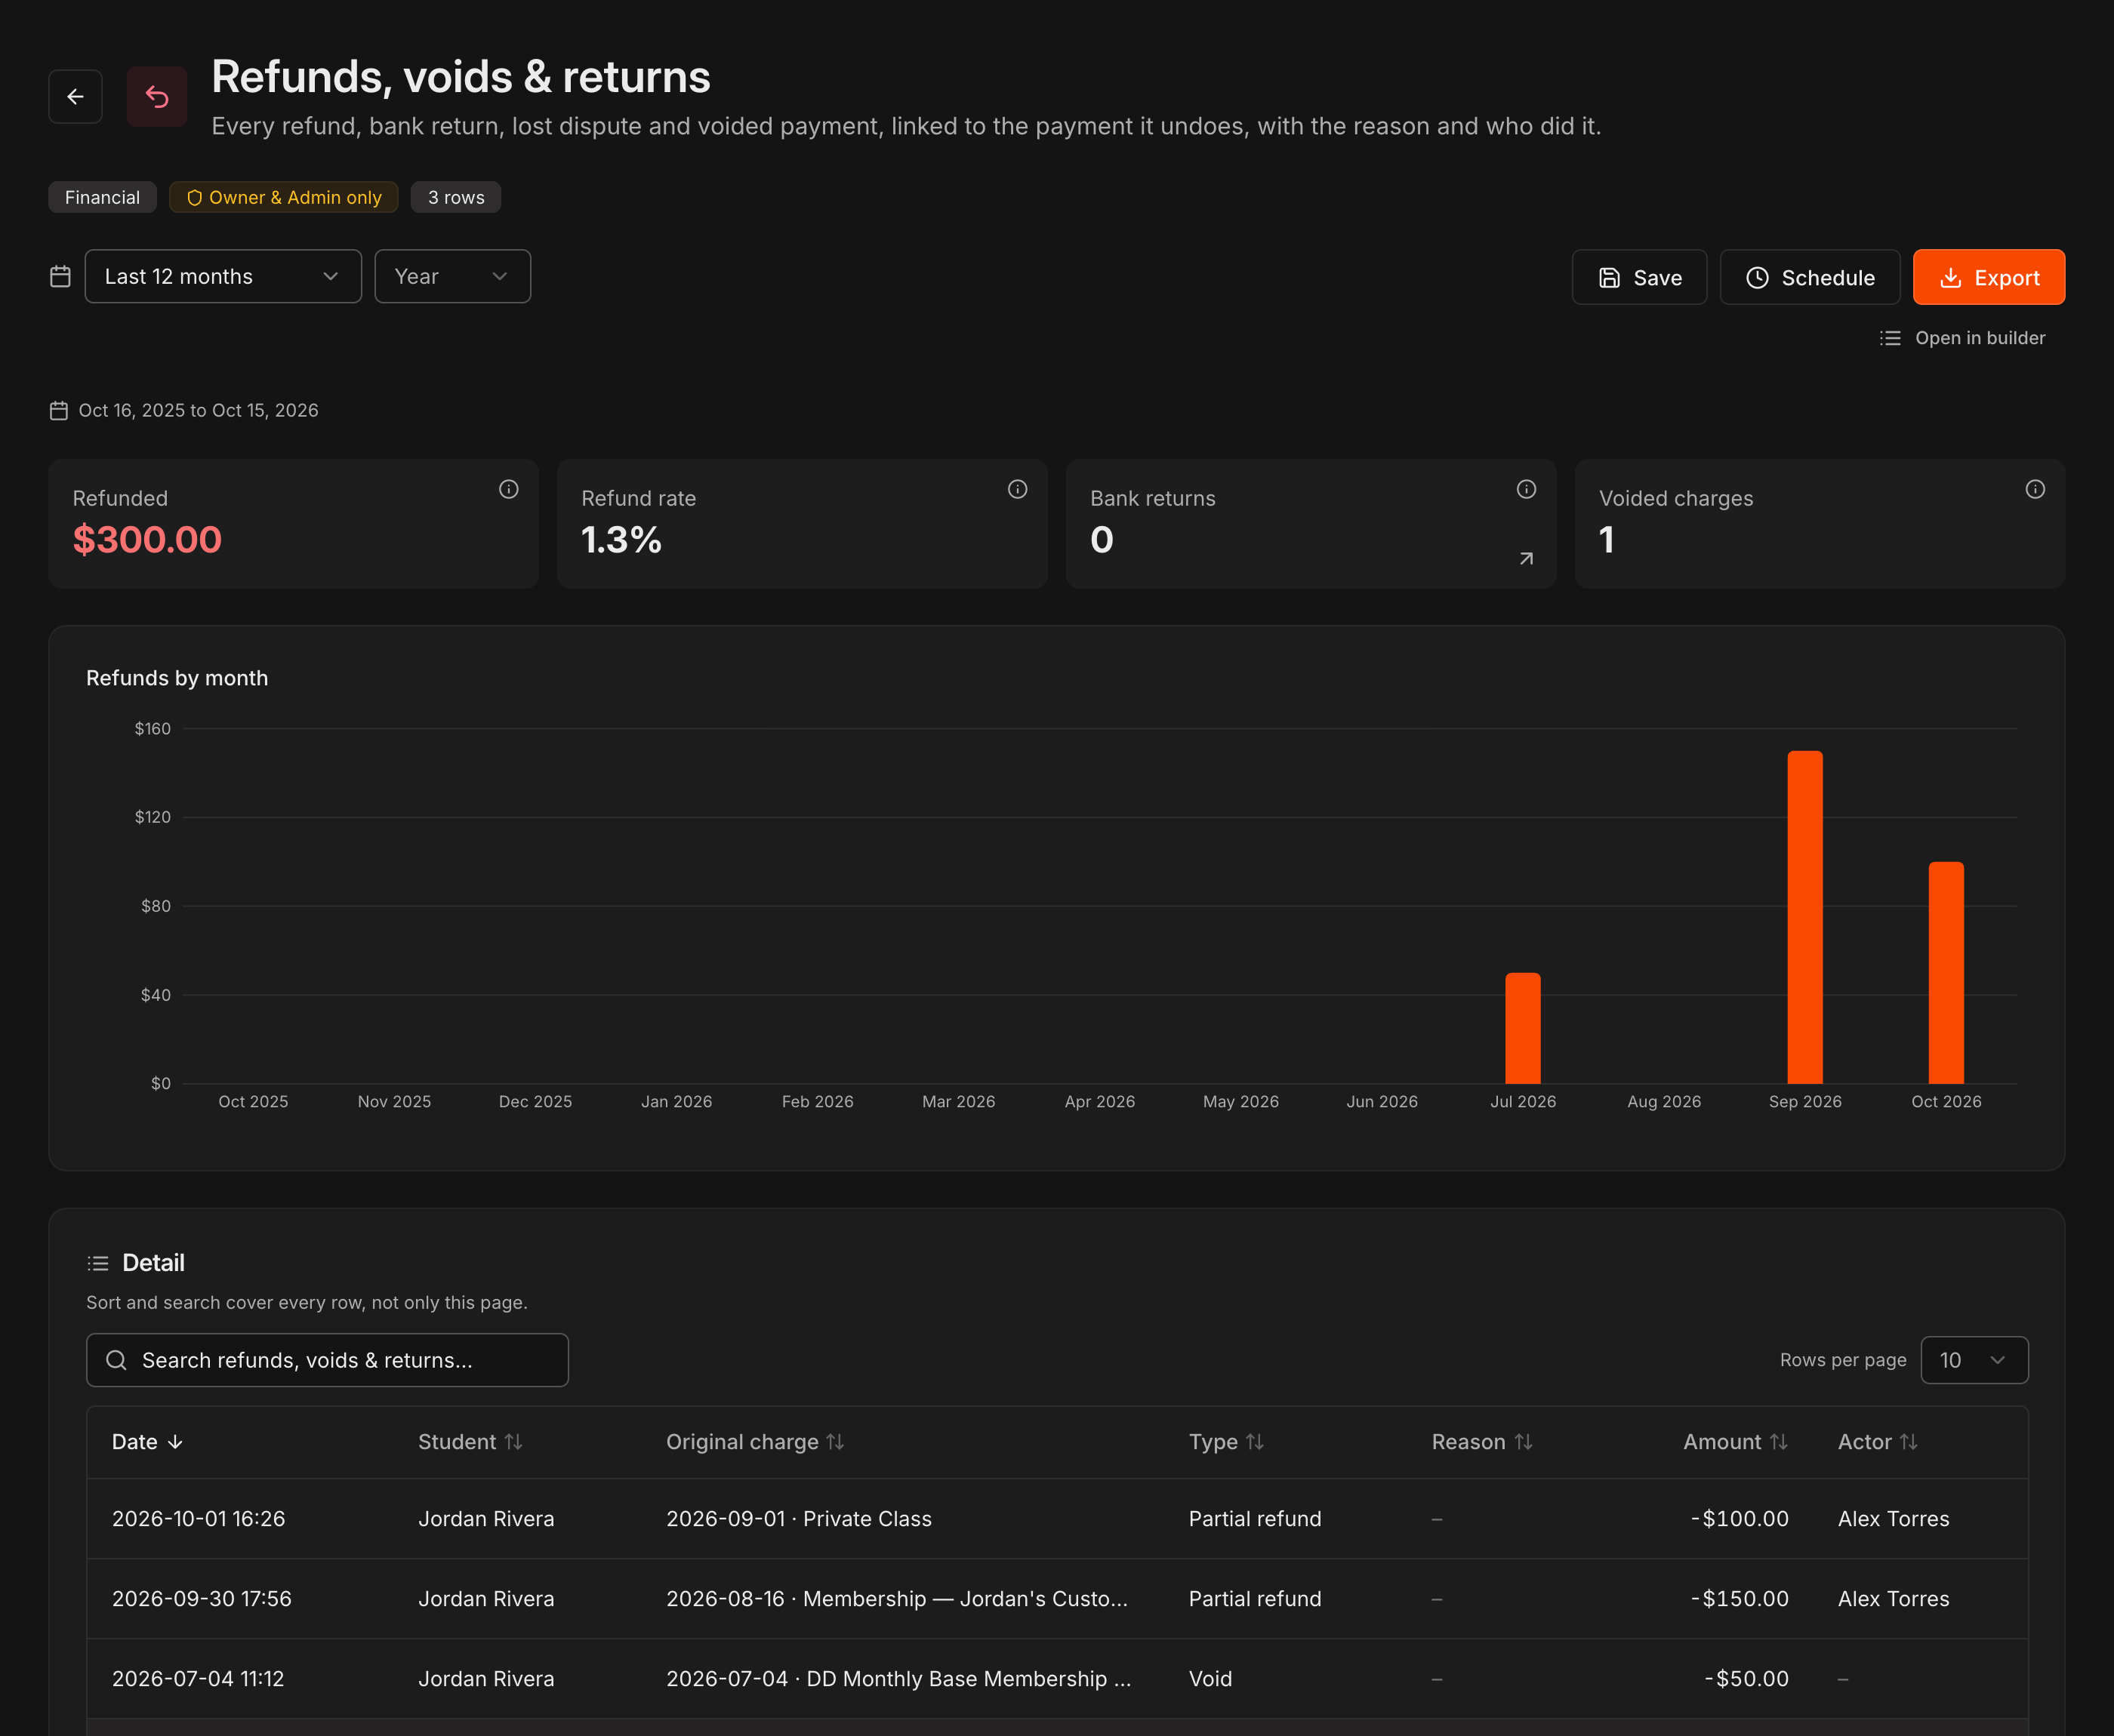Click the calendar icon next to Oct 16, 2025
The image size is (2114, 1736).
click(59, 410)
